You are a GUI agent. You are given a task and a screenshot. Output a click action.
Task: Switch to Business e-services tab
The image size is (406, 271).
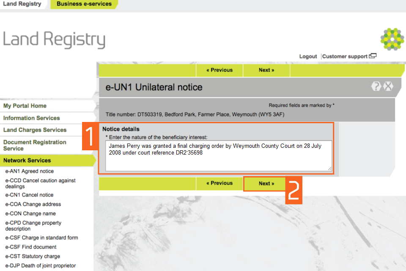84,4
